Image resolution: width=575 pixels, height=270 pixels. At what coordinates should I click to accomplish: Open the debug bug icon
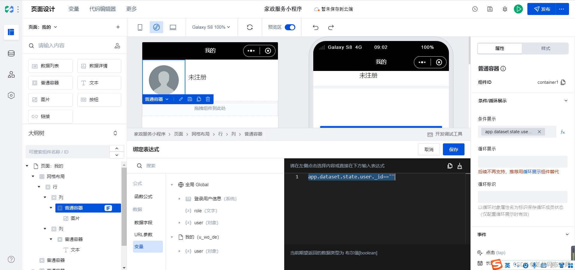tap(505, 9)
